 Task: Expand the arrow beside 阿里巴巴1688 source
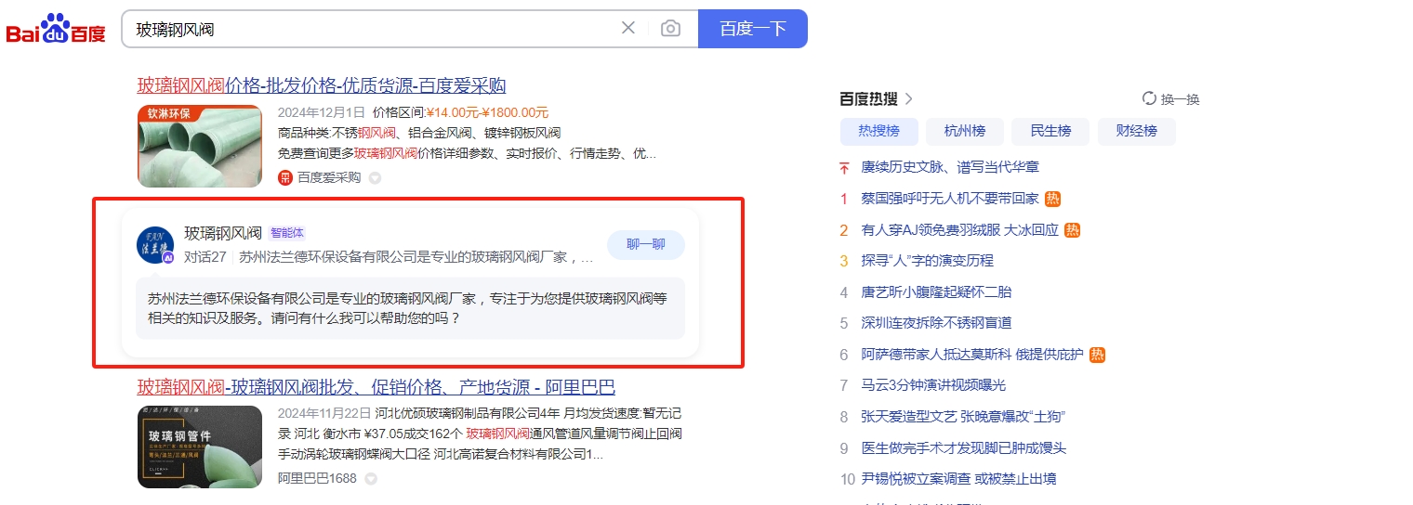pyautogui.click(x=371, y=479)
